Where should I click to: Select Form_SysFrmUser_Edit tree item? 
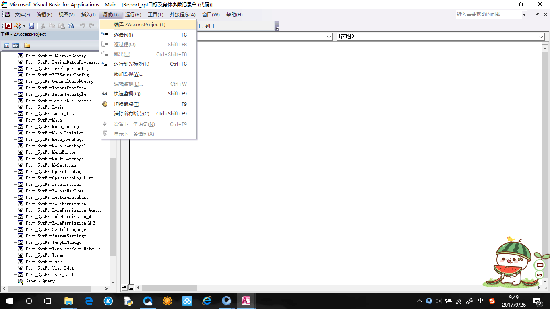pos(50,268)
